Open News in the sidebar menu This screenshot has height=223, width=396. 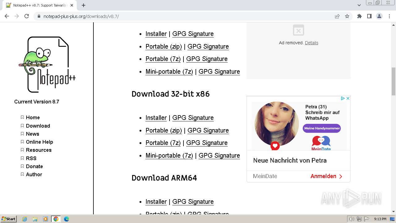click(x=32, y=134)
